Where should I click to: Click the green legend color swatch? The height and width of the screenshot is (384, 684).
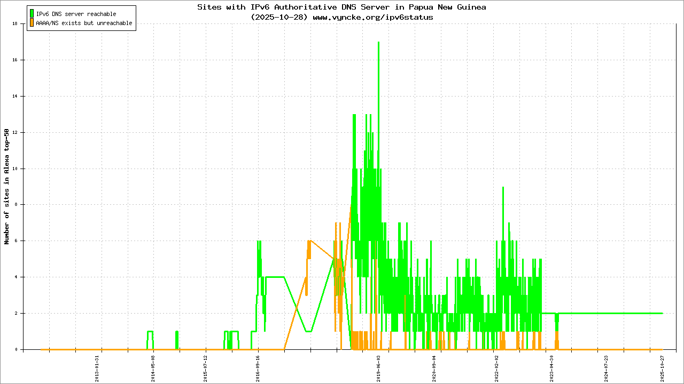coord(32,14)
